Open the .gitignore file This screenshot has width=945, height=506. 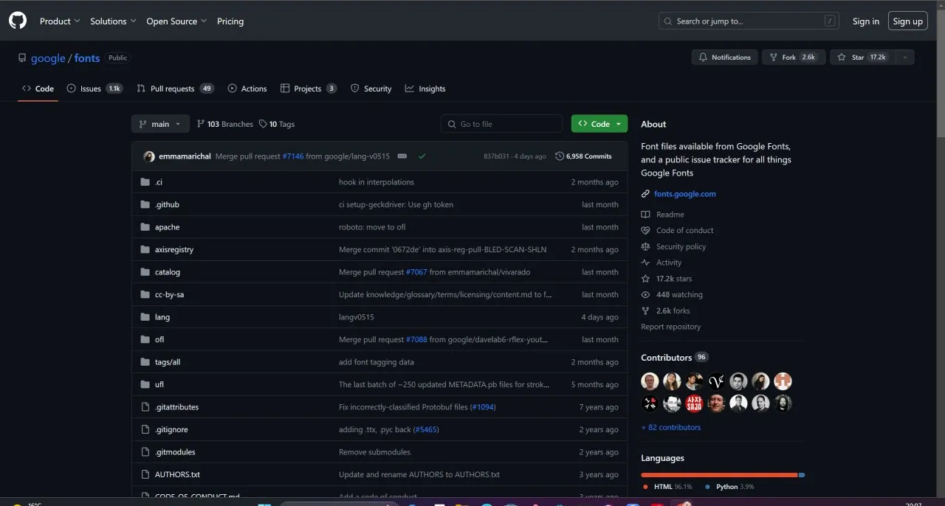(x=171, y=429)
